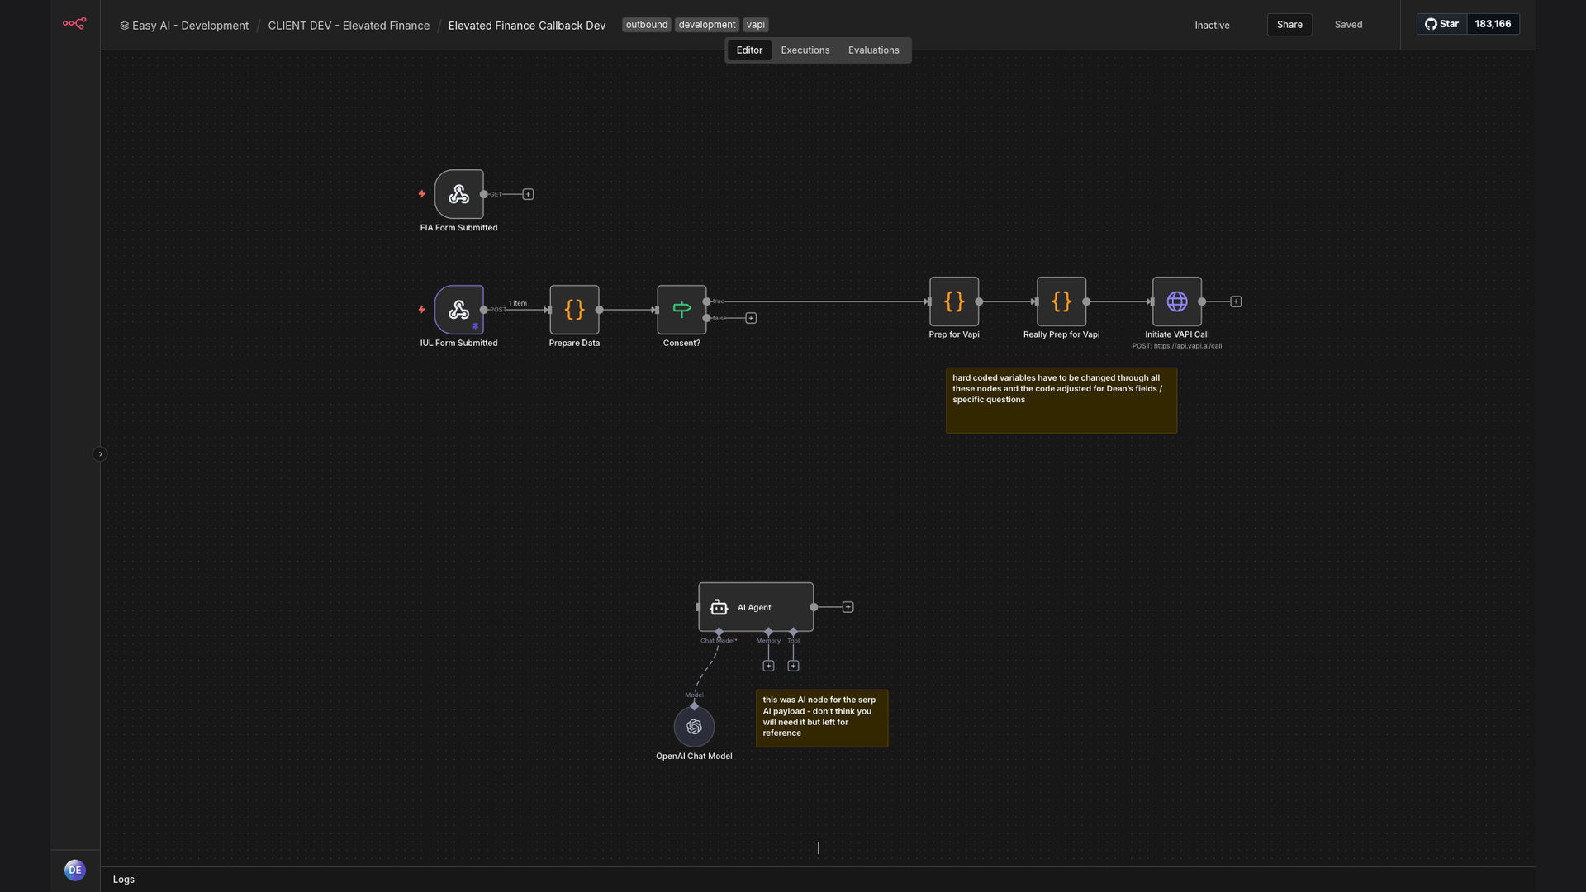Click the development tag
Viewport: 1586px width, 892px height.
[707, 25]
